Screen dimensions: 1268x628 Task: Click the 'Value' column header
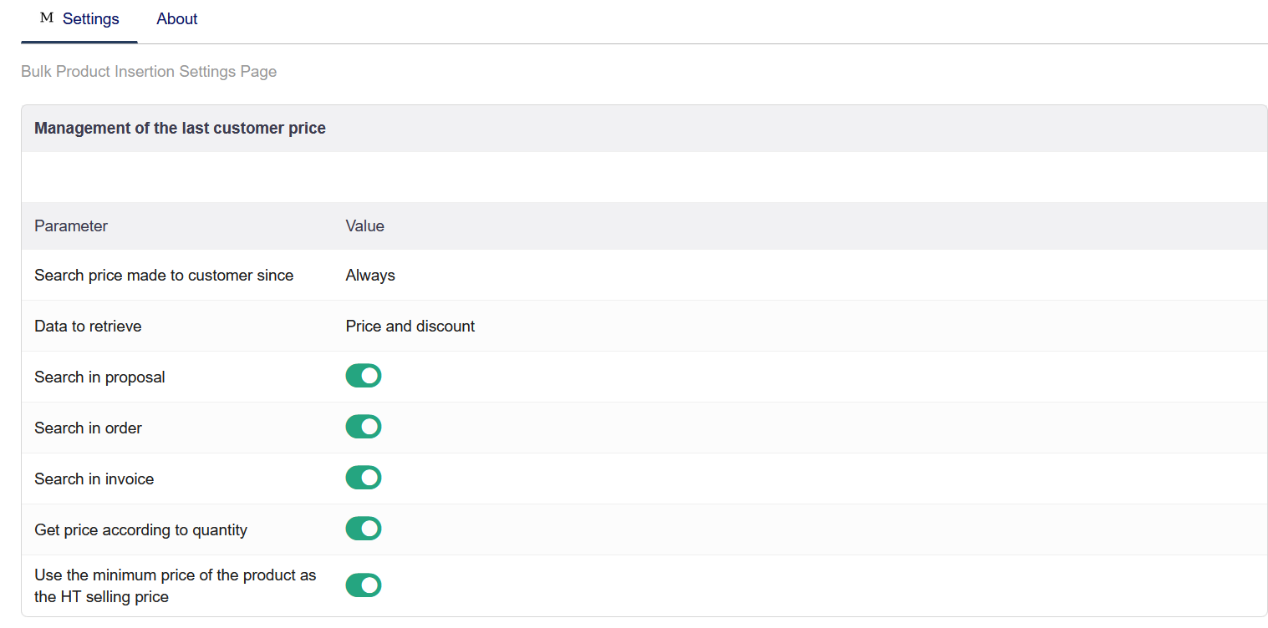[364, 226]
